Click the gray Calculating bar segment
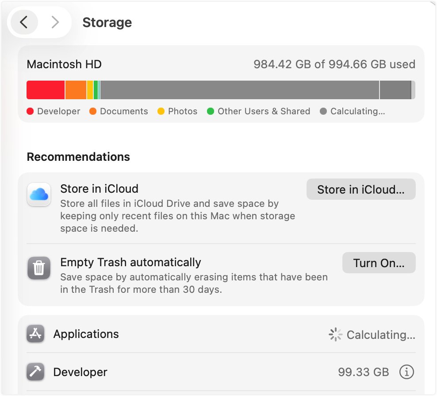 239,90
